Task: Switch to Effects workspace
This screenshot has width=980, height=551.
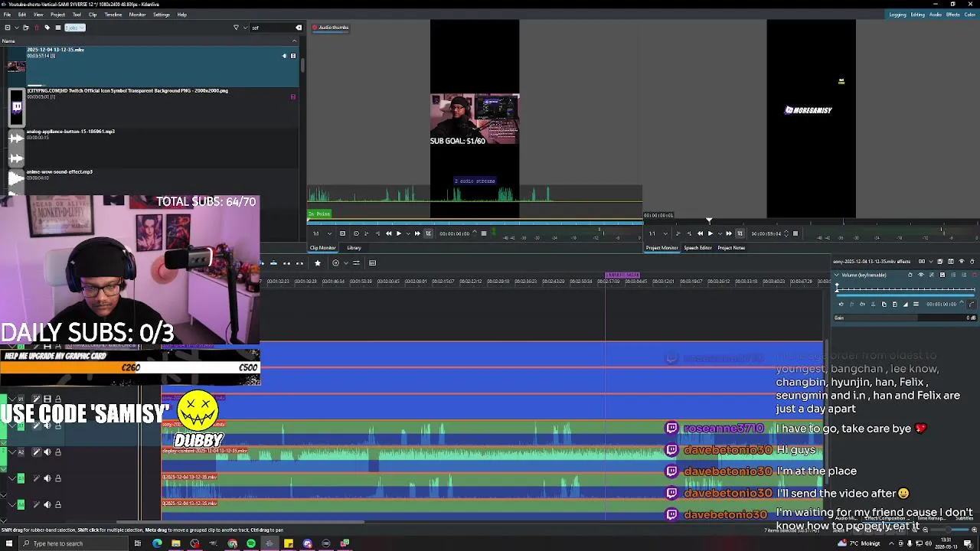Action: pos(952,15)
